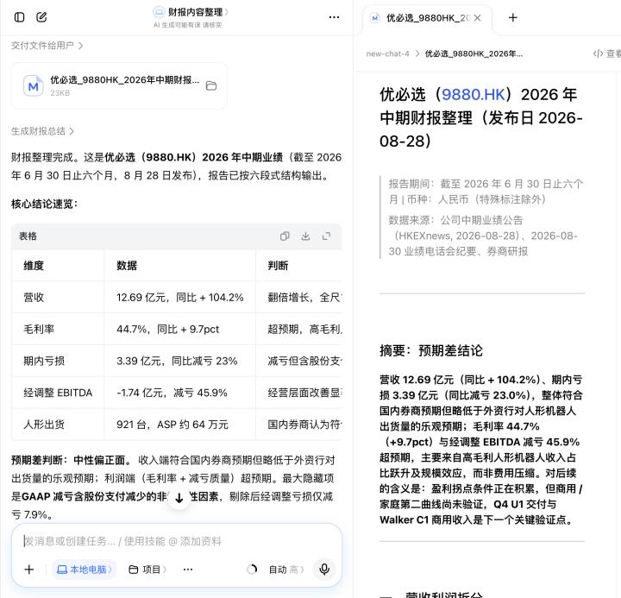
Task: Click the 维度 column header
Action: [x=34, y=266]
